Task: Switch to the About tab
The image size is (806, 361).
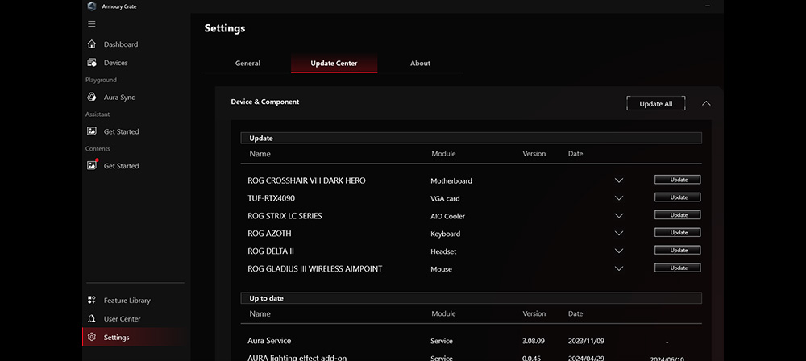Action: (421, 63)
